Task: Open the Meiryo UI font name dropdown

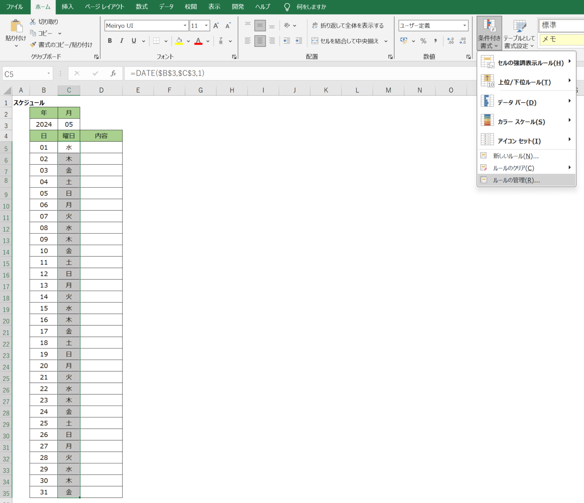Action: click(x=185, y=25)
